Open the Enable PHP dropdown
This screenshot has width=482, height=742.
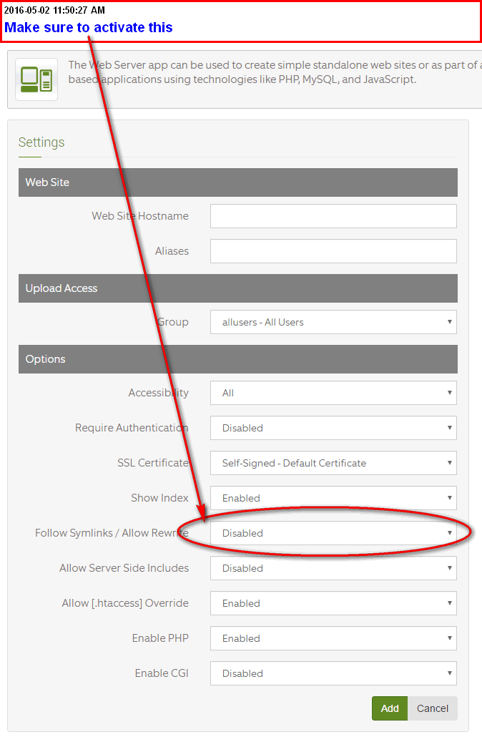(x=333, y=638)
